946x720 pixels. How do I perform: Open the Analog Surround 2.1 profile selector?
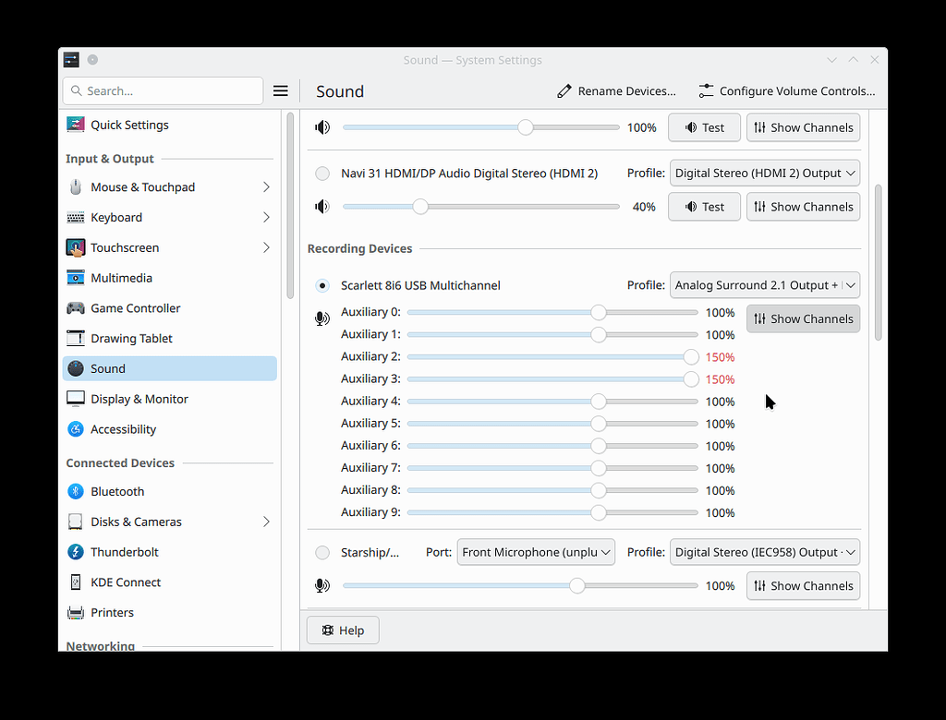[764, 285]
